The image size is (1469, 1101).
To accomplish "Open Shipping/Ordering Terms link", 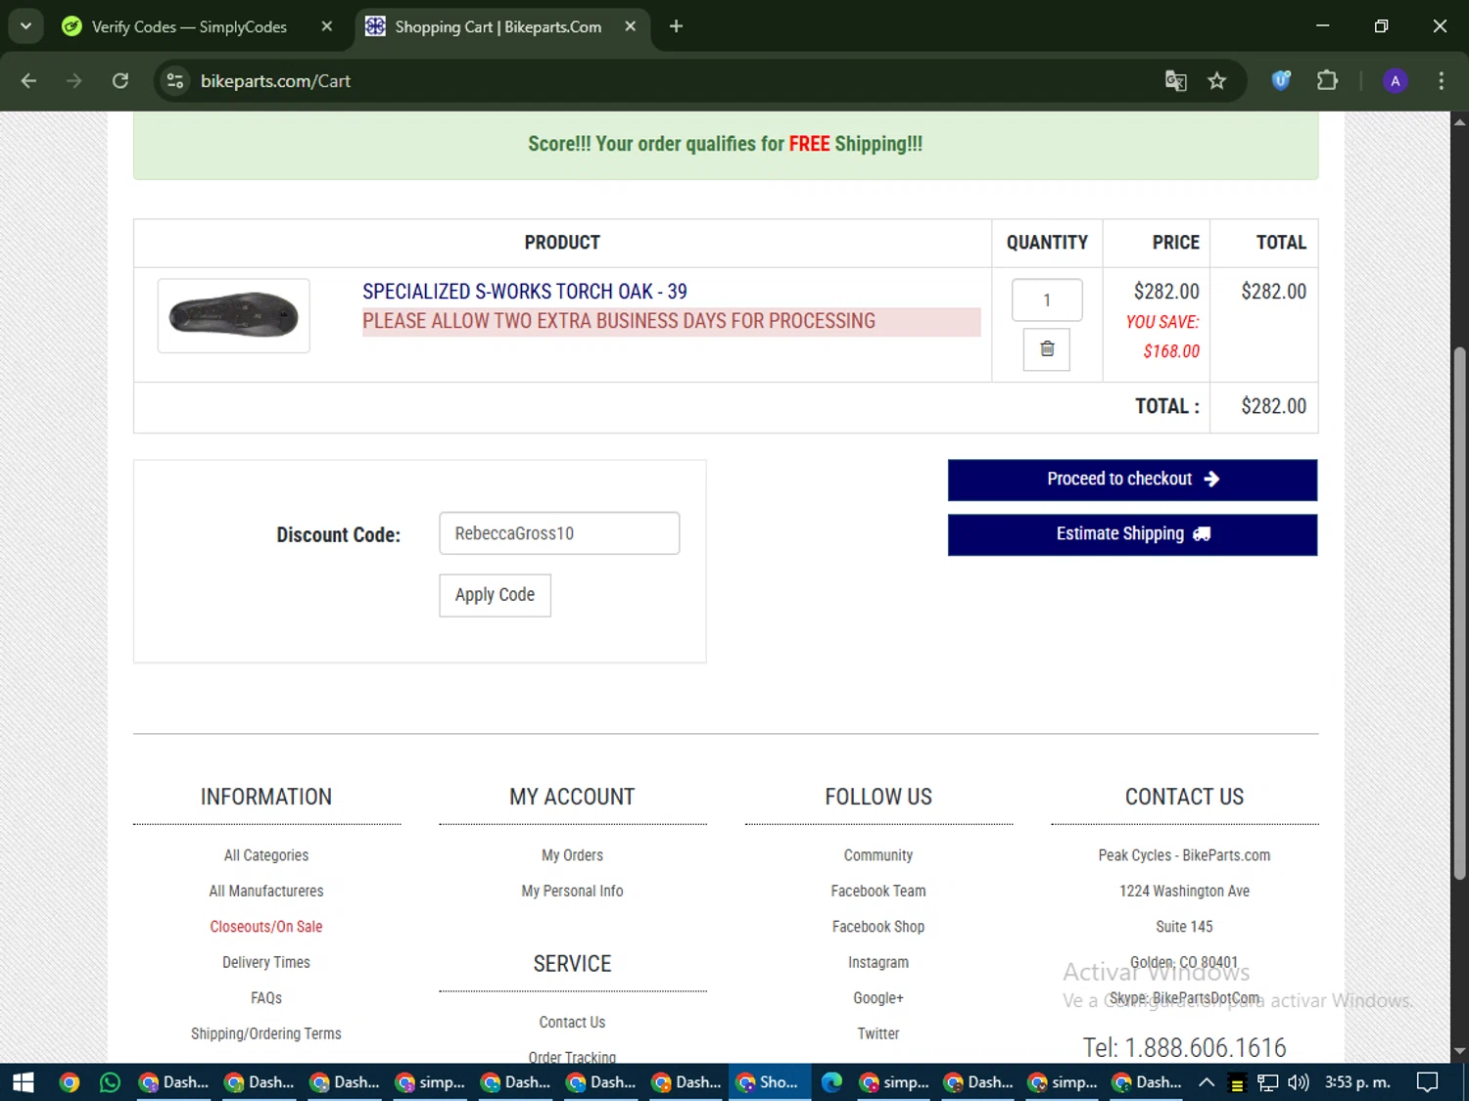I will coord(266,1034).
